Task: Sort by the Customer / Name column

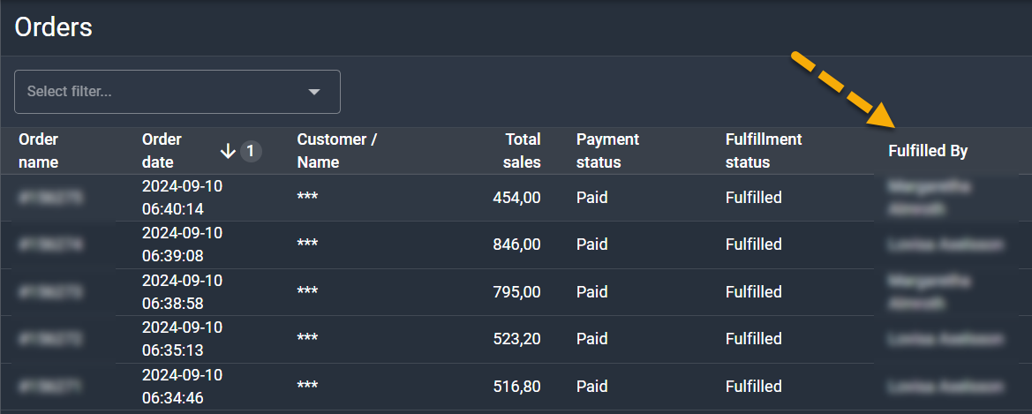Action: (336, 151)
